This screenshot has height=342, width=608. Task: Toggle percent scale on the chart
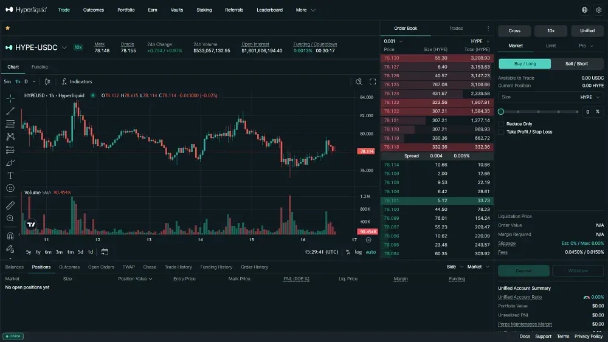pos(348,252)
